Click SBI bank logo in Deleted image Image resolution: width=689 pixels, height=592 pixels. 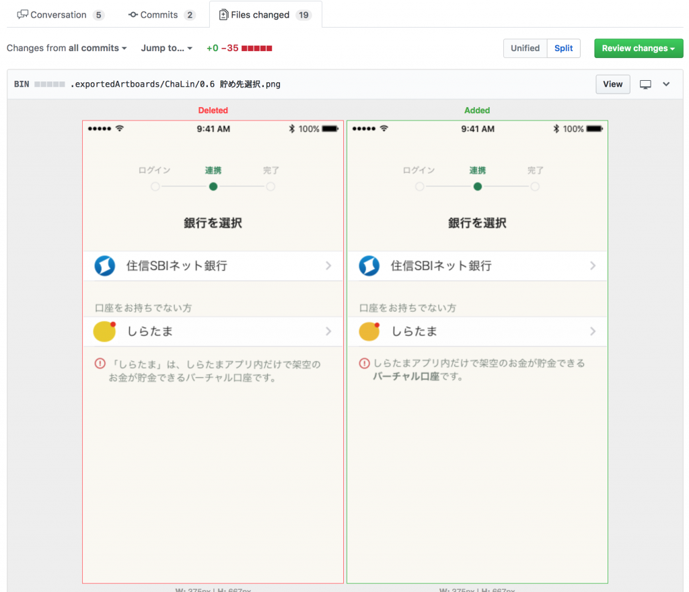pos(104,265)
